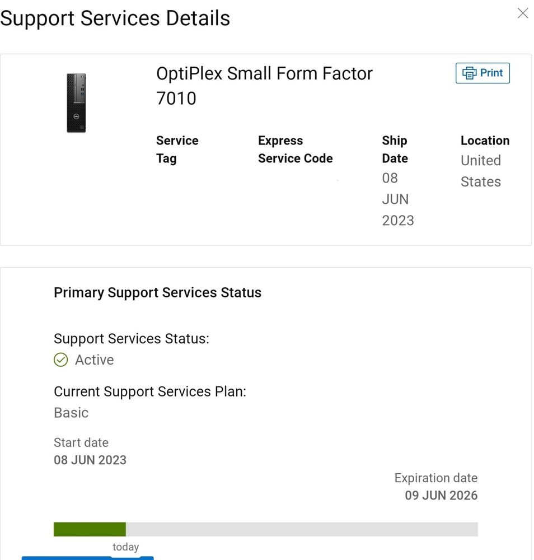
Task: Click the green Active checkmark icon
Action: pyautogui.click(x=60, y=360)
